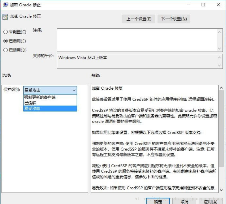Click the policy setting icon beside 加密 Oracle 修正
This screenshot has width=226, height=204.
(5, 17)
